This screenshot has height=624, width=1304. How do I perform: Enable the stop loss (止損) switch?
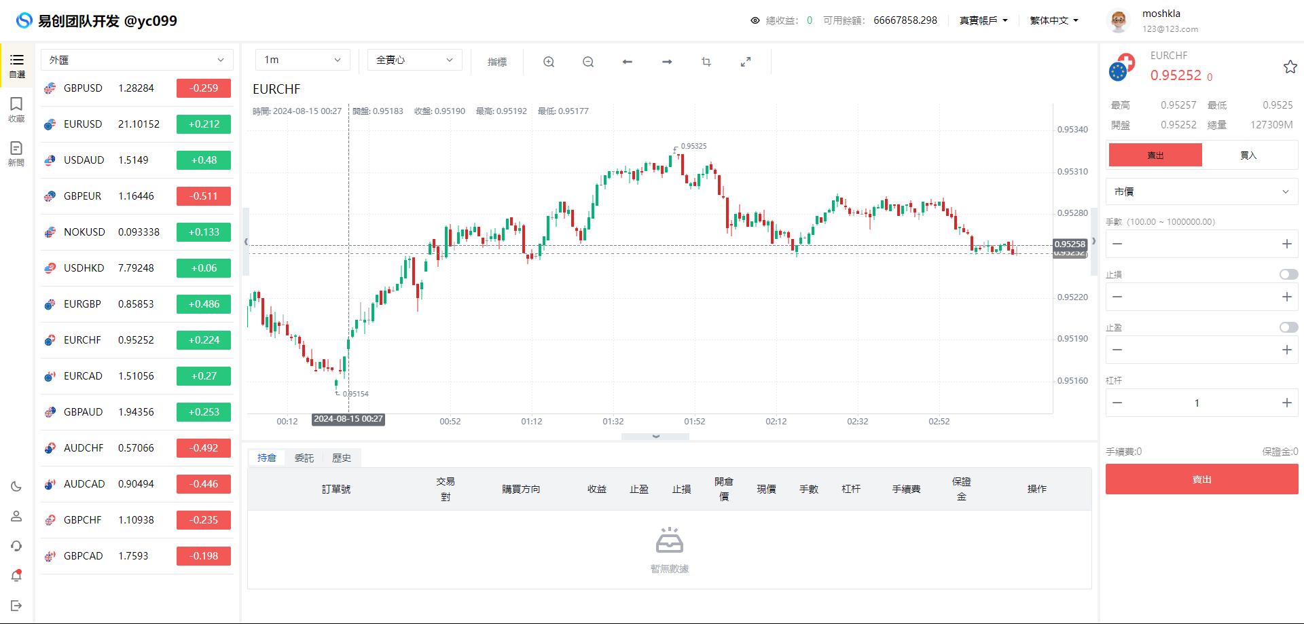pyautogui.click(x=1288, y=274)
